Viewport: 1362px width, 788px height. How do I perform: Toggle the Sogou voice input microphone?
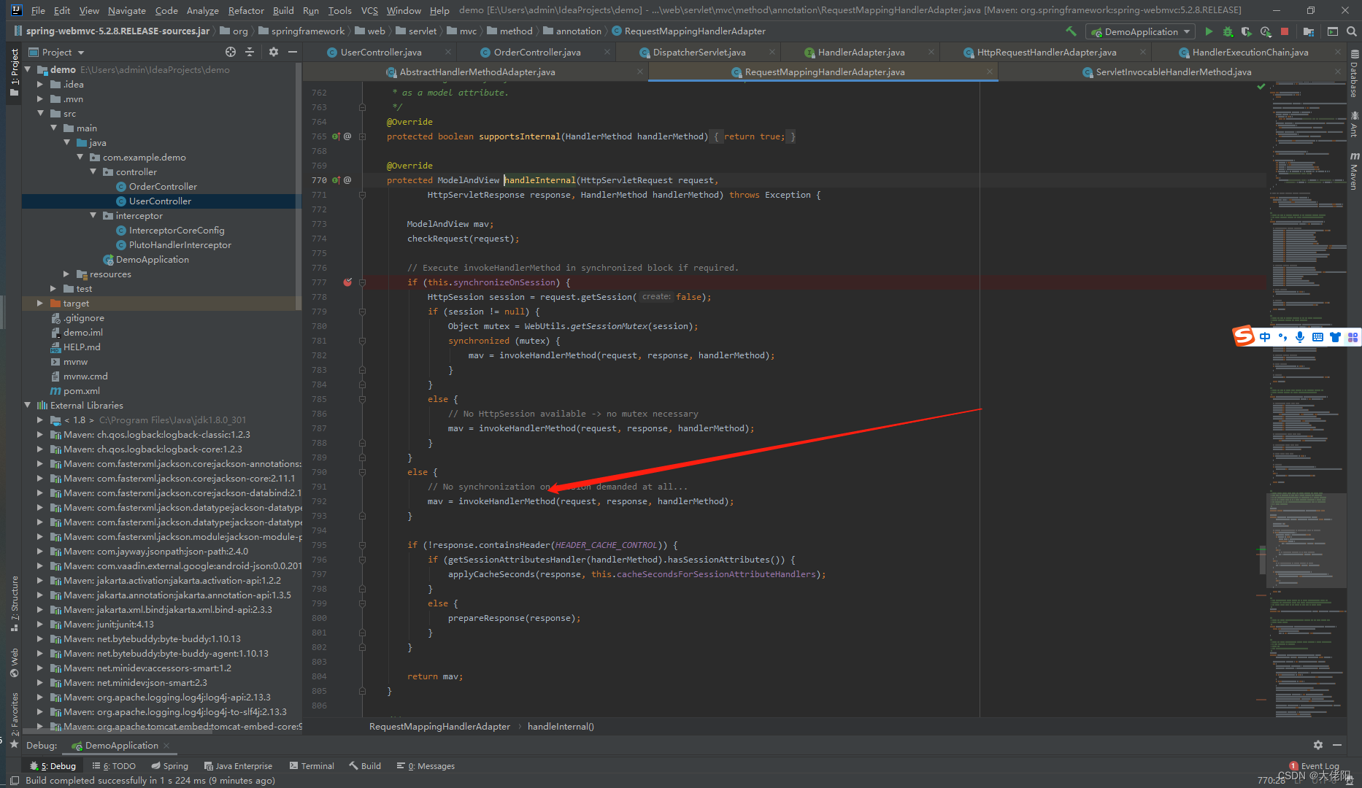(1300, 336)
